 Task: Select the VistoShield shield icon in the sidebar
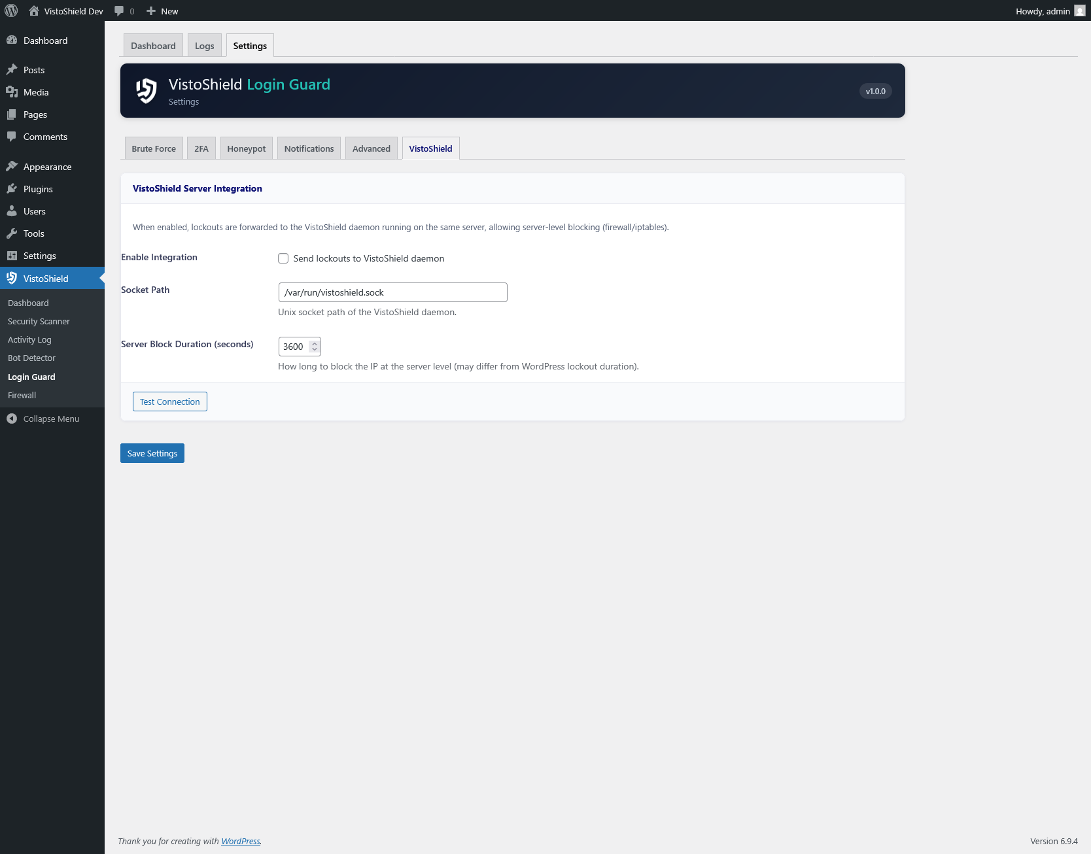pos(12,278)
